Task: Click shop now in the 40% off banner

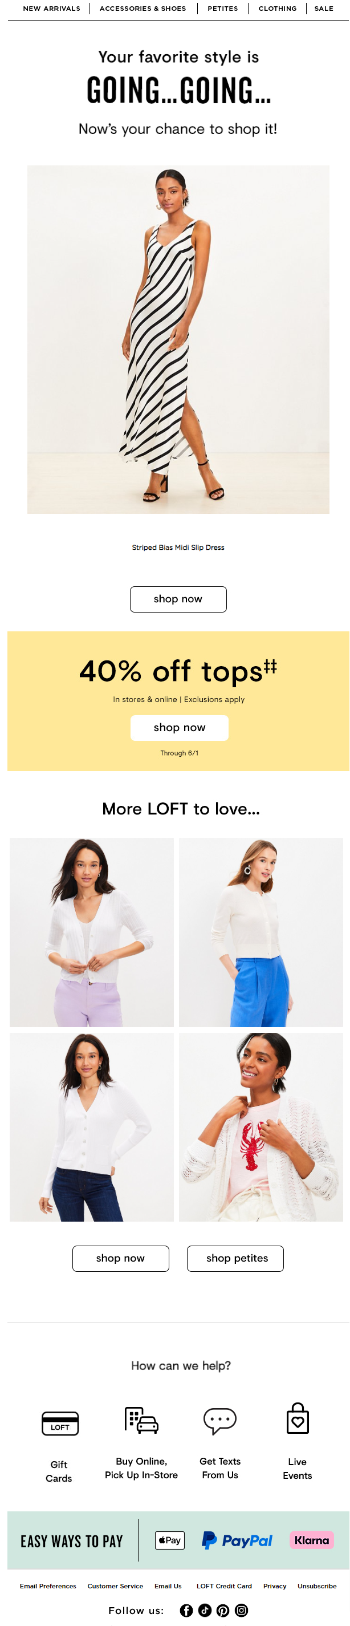Action: (179, 728)
